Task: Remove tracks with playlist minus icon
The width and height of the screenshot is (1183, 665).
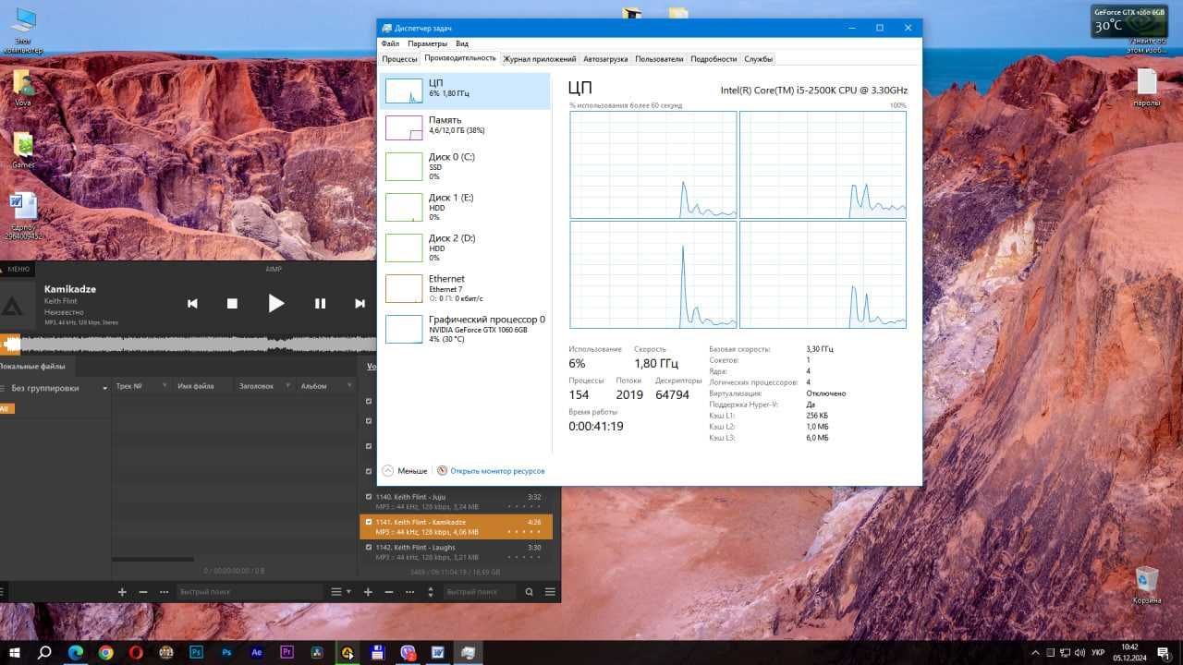Action: pos(388,592)
